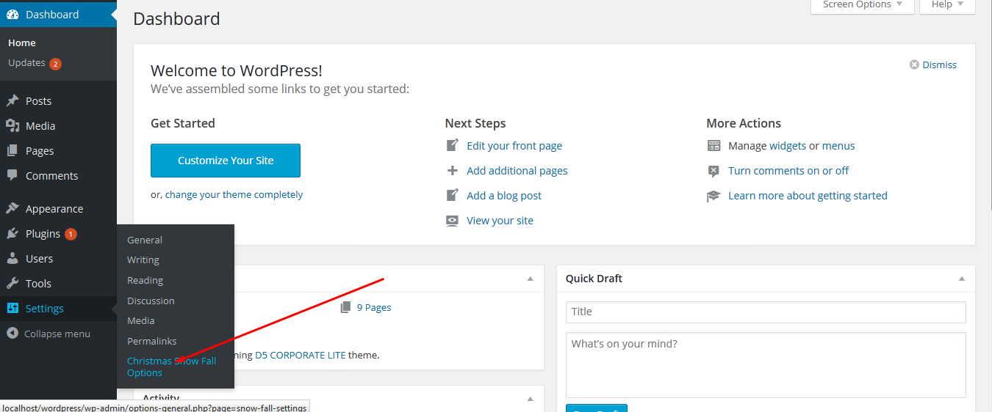Screen dimensions: 992x412
Task: Open the Help dropdown tab
Action: (947, 5)
